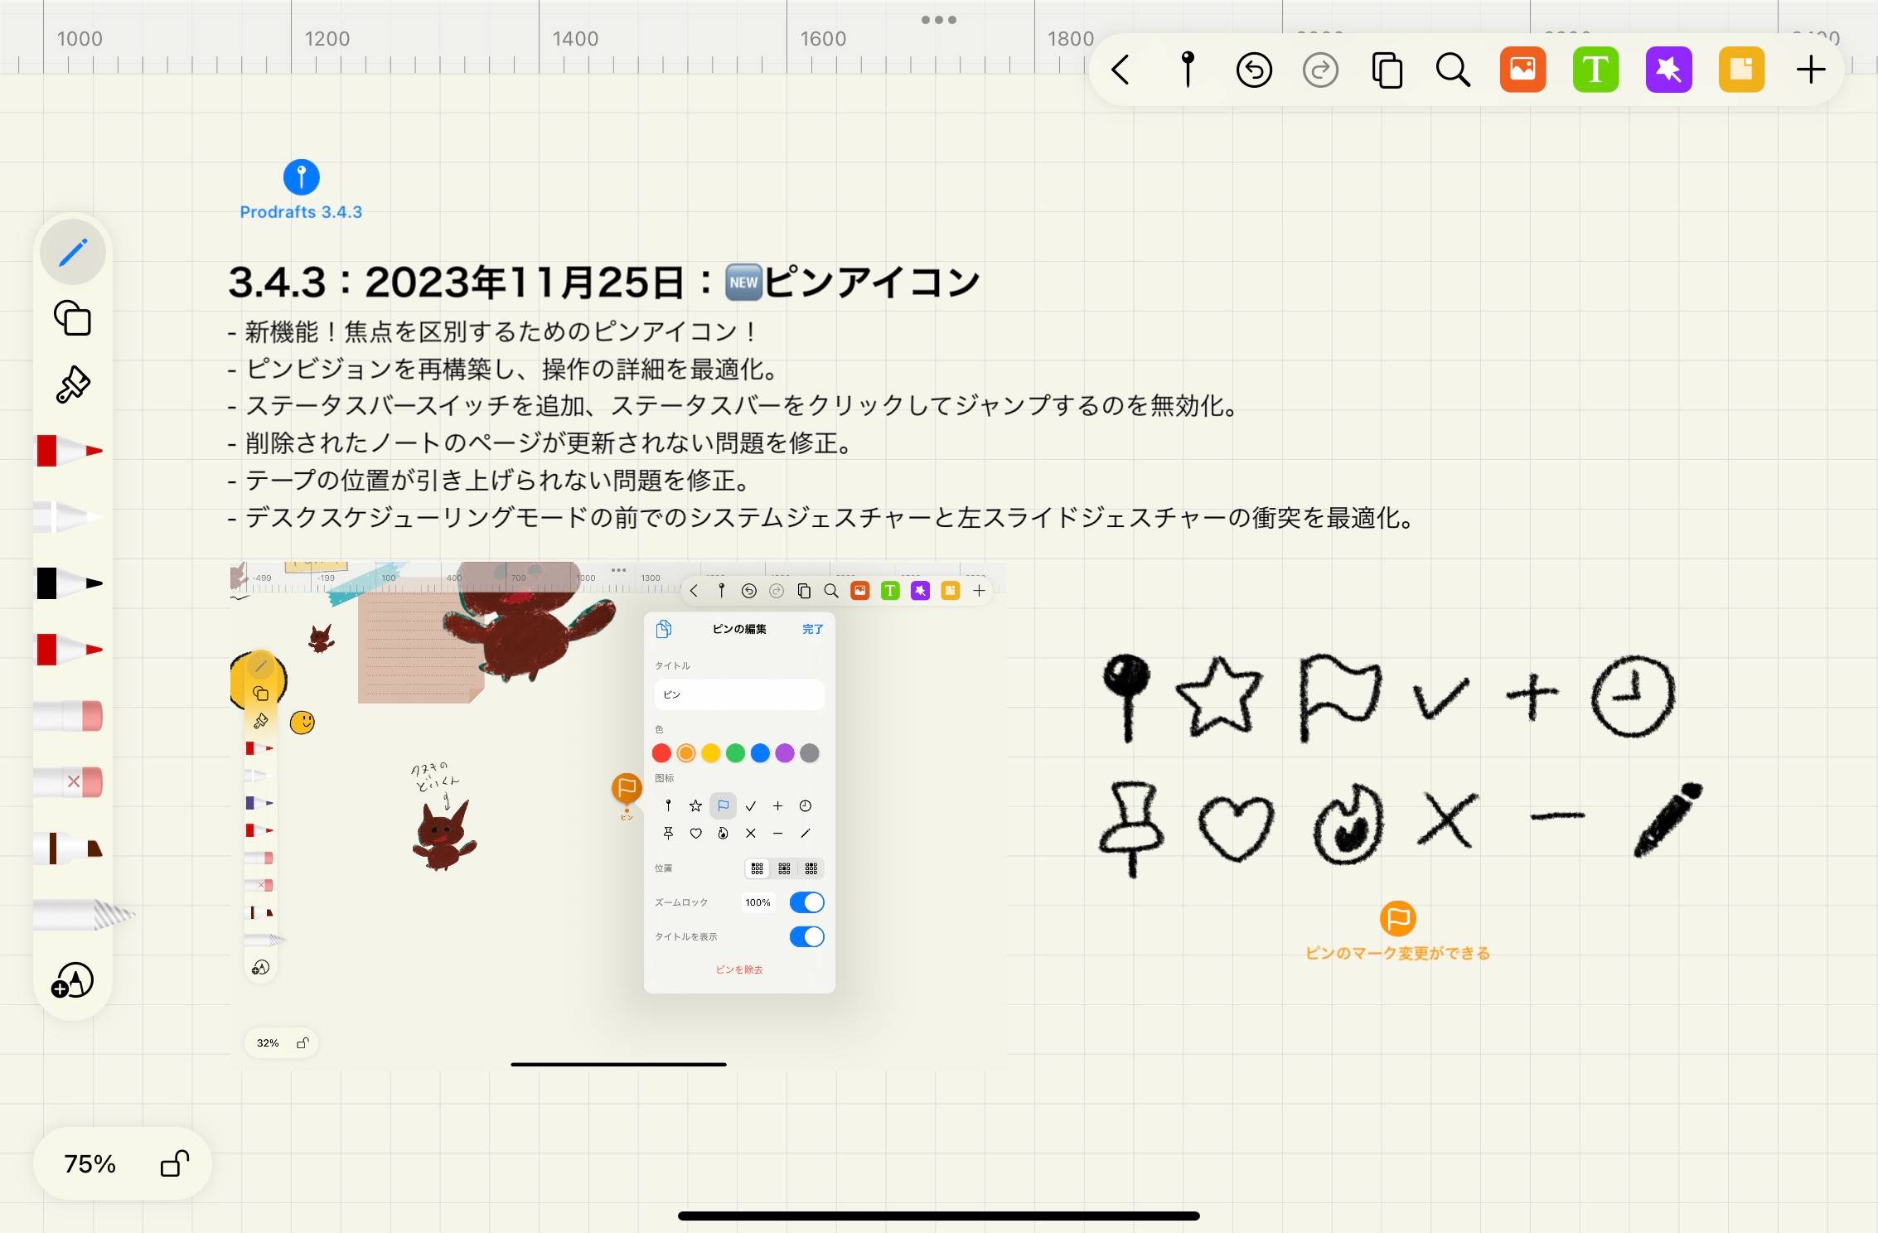This screenshot has width=1878, height=1233.
Task: Click the ruler label 1200
Action: [327, 39]
